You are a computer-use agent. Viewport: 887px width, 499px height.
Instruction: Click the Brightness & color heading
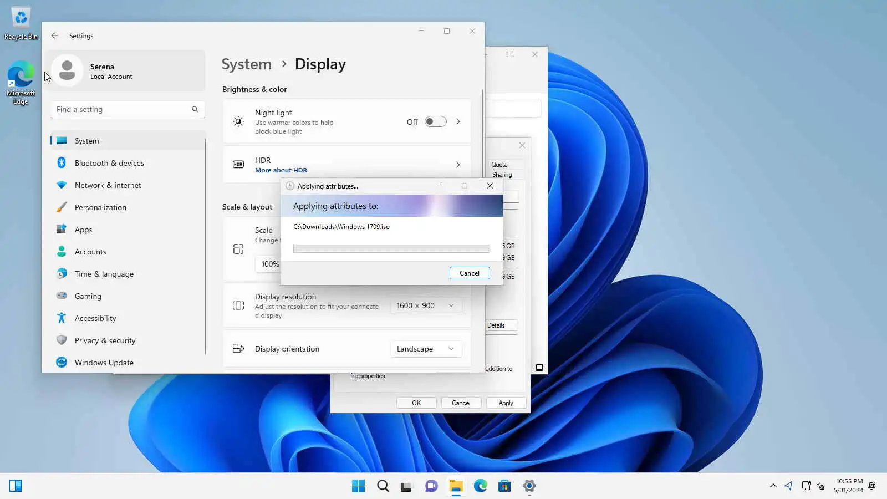254,89
